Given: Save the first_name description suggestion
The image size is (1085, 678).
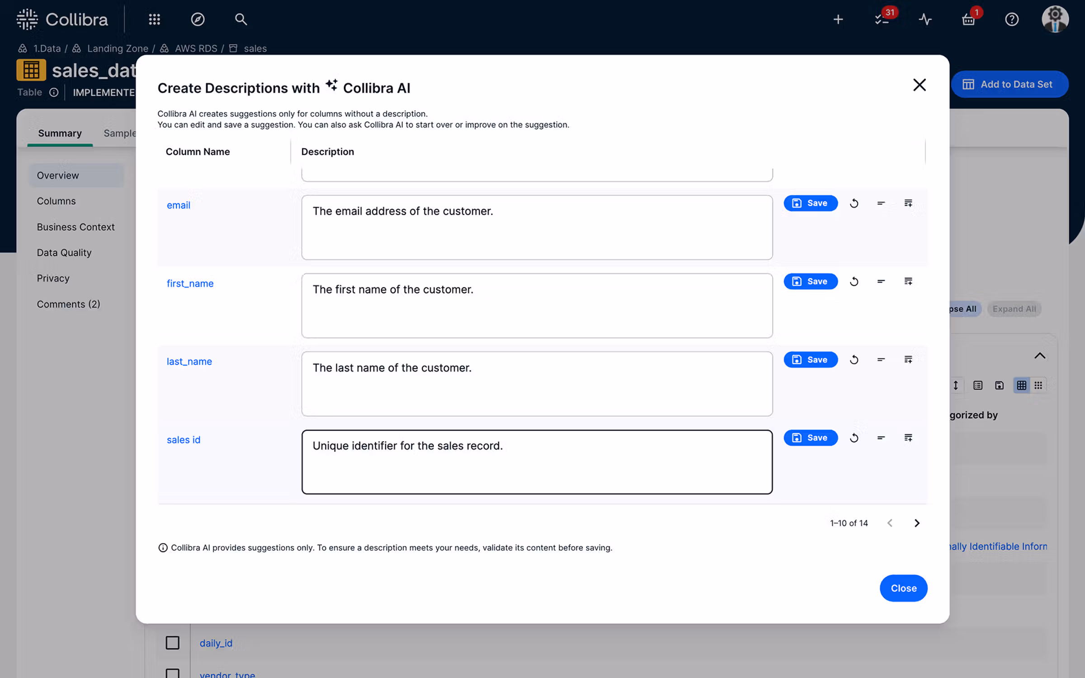Looking at the screenshot, I should [811, 281].
